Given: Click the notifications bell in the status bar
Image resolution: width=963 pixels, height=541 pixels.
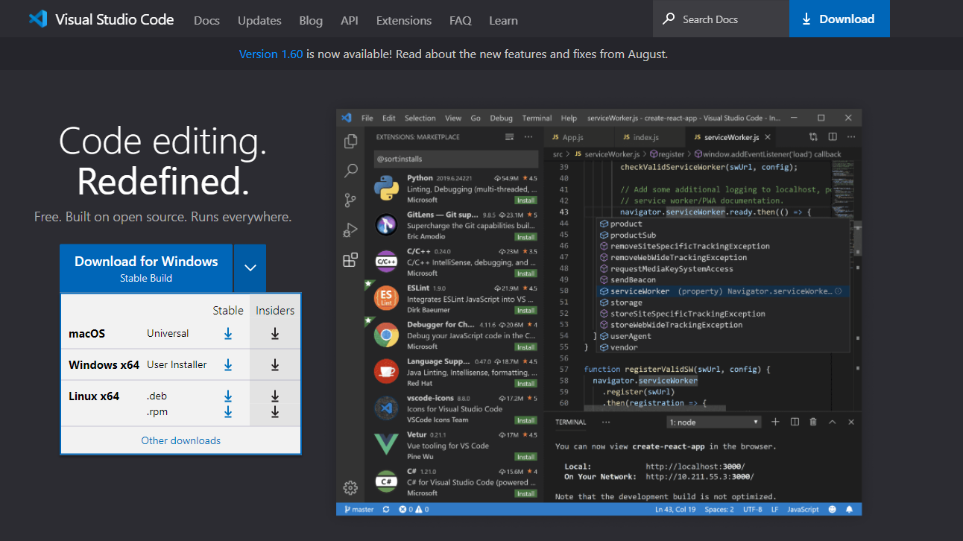Looking at the screenshot, I should pyautogui.click(x=850, y=509).
